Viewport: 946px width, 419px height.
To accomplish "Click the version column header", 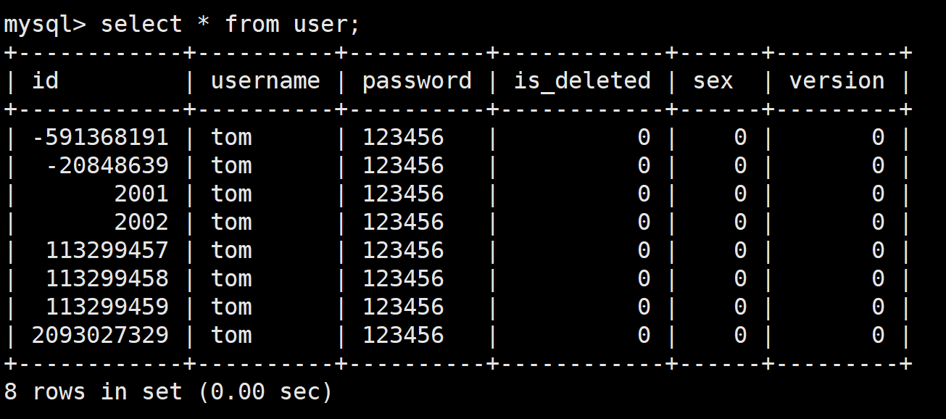I will click(x=837, y=80).
